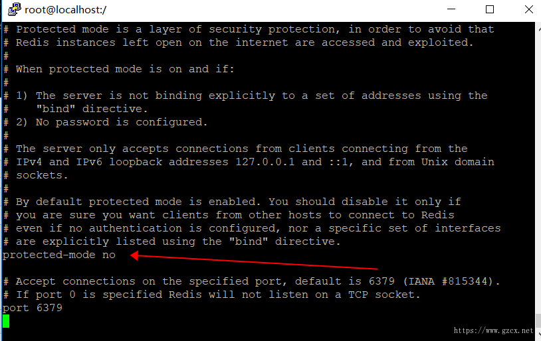Click the 'port 6379' configuration line
Image resolution: width=541 pixels, height=341 pixels.
click(33, 308)
